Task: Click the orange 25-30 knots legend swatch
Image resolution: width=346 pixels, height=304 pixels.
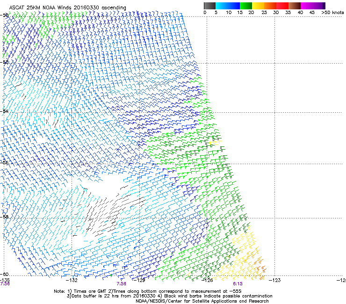Action: point(270,6)
